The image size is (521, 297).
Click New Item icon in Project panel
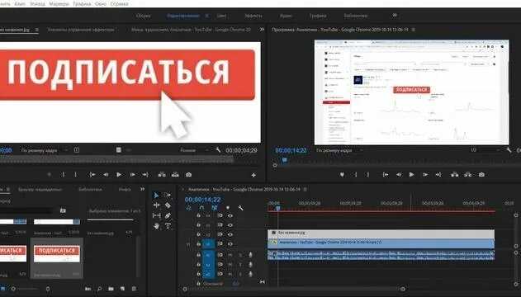(x=122, y=289)
